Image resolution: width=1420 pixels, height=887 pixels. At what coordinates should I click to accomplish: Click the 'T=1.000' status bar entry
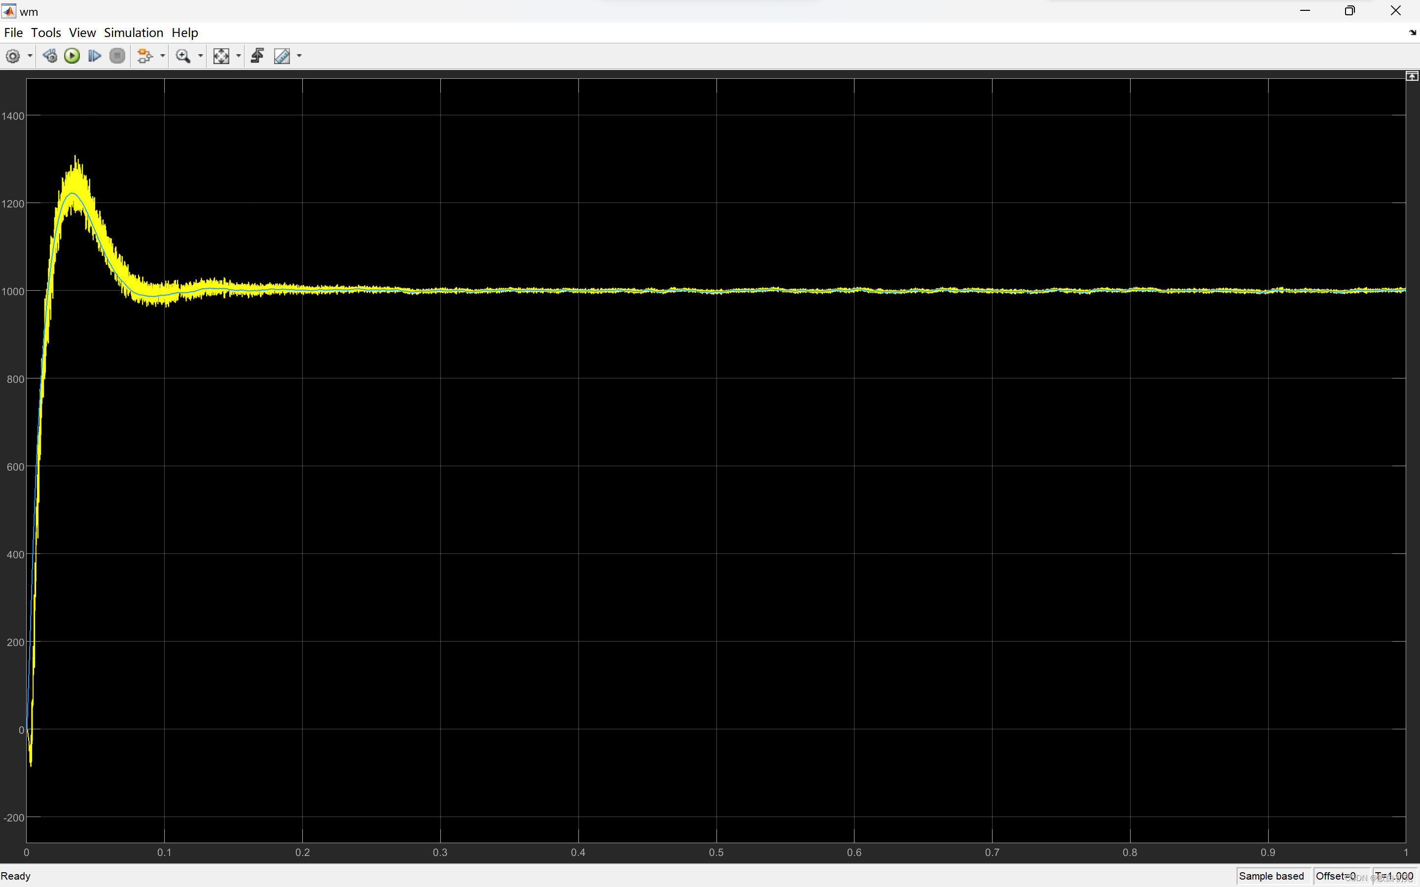click(1394, 876)
